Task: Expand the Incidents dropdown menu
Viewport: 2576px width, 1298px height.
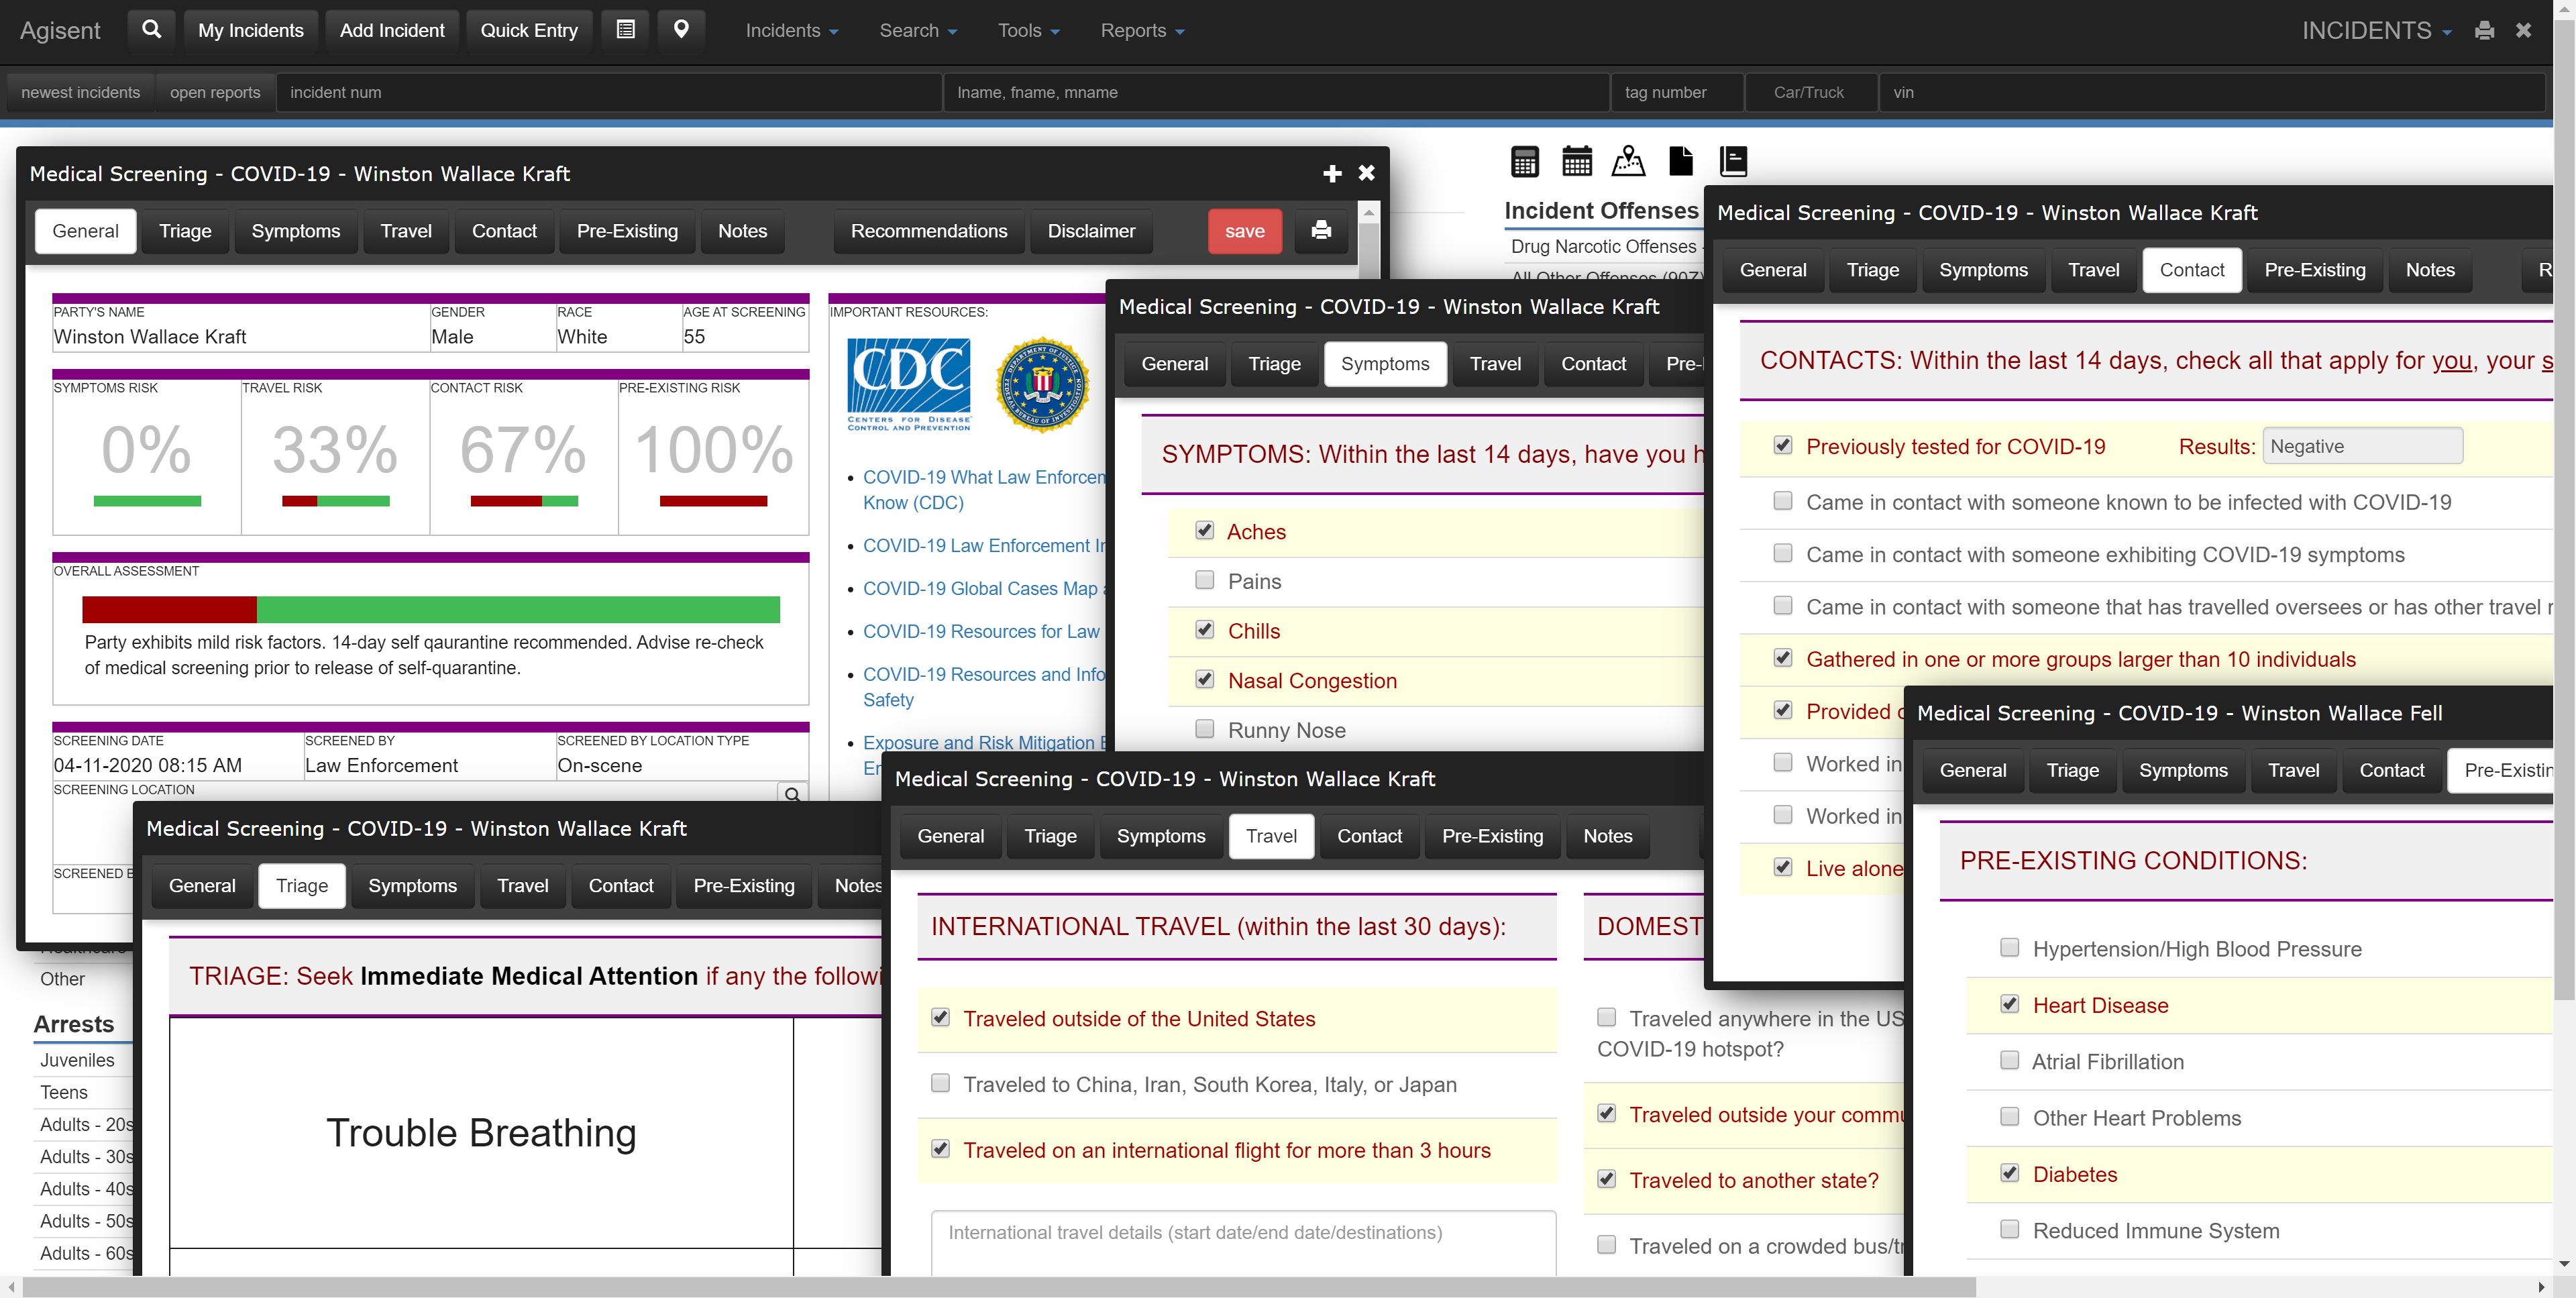Action: [x=791, y=31]
